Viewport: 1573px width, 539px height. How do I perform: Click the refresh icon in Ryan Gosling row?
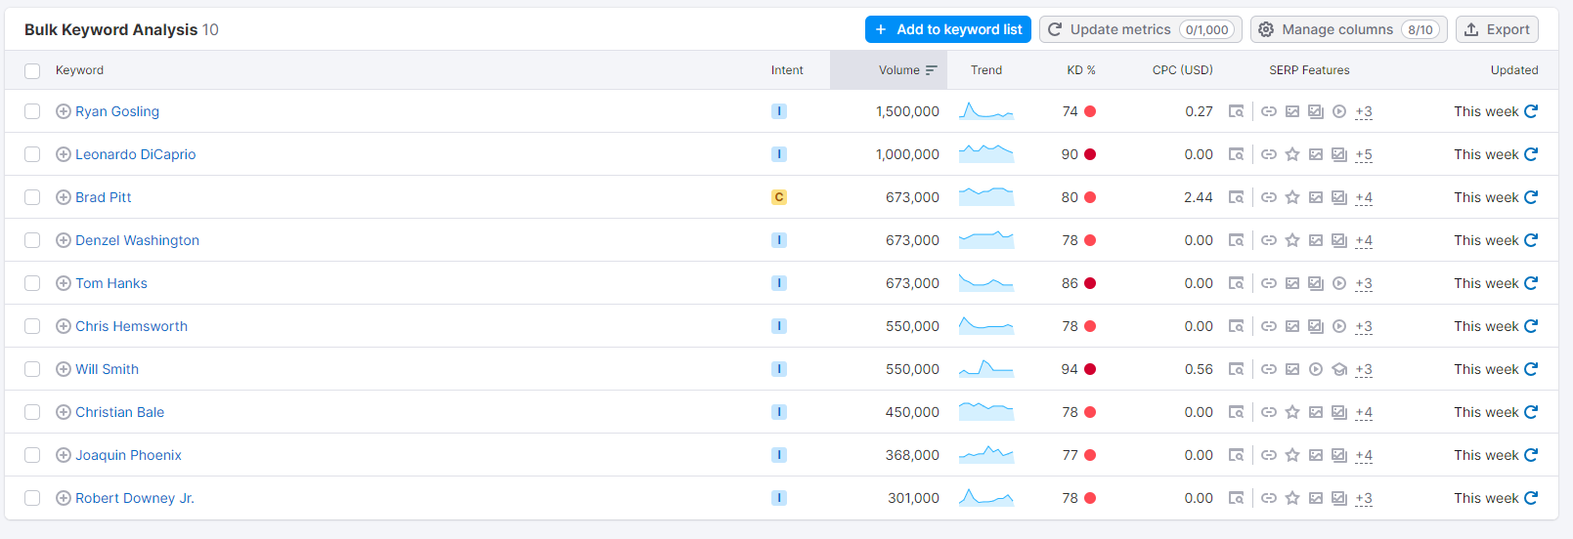click(1531, 111)
